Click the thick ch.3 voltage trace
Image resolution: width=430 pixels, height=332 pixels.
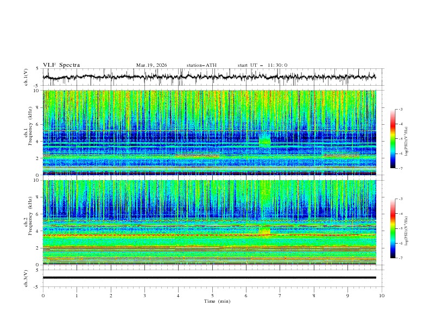(209, 278)
